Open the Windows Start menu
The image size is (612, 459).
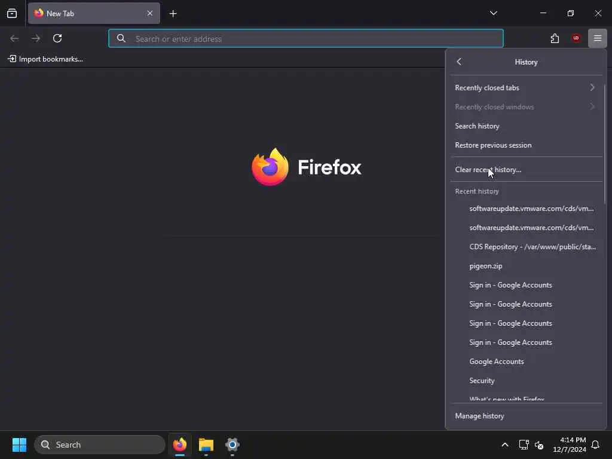19,445
